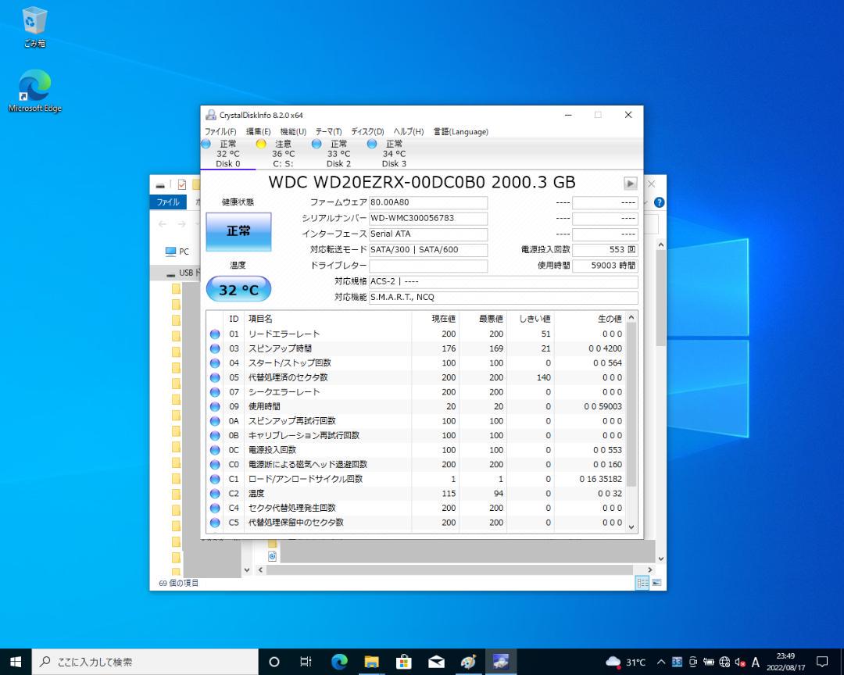
Task: Select the Disk 2 drive tab
Action: pyautogui.click(x=338, y=154)
